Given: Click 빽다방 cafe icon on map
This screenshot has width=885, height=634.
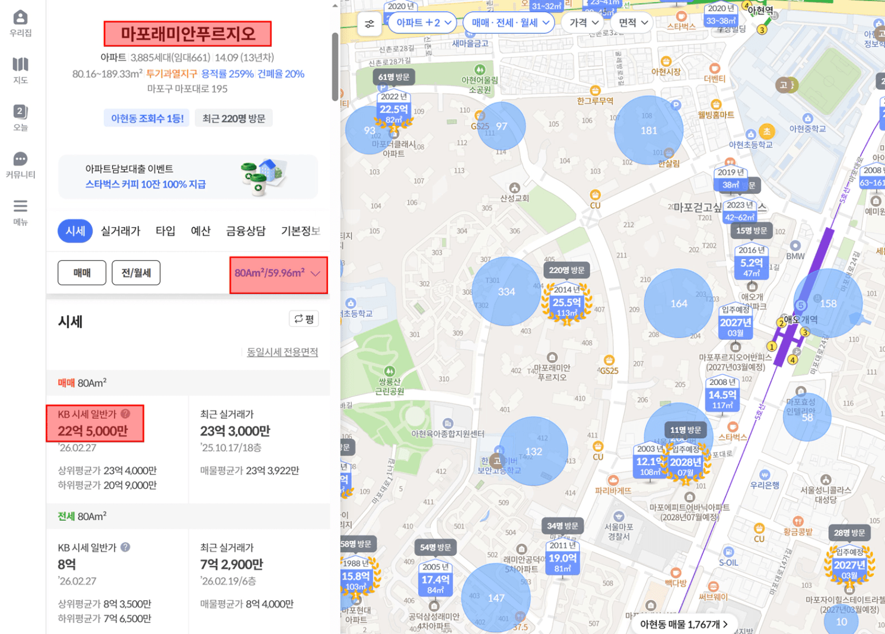Looking at the screenshot, I should [x=676, y=572].
